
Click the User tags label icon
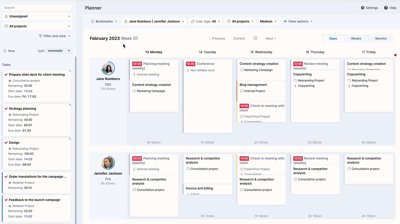coord(193,21)
